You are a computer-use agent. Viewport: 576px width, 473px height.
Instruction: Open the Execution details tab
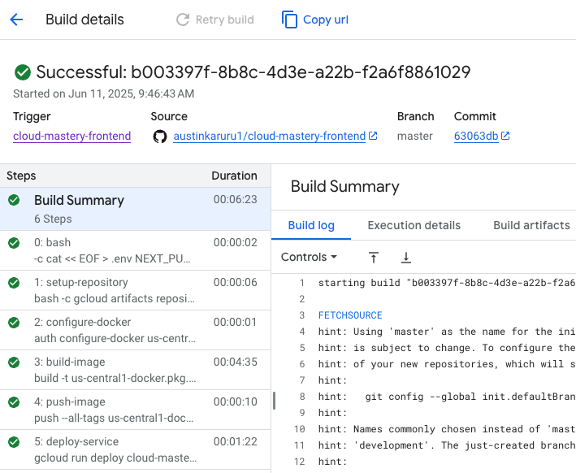(414, 225)
